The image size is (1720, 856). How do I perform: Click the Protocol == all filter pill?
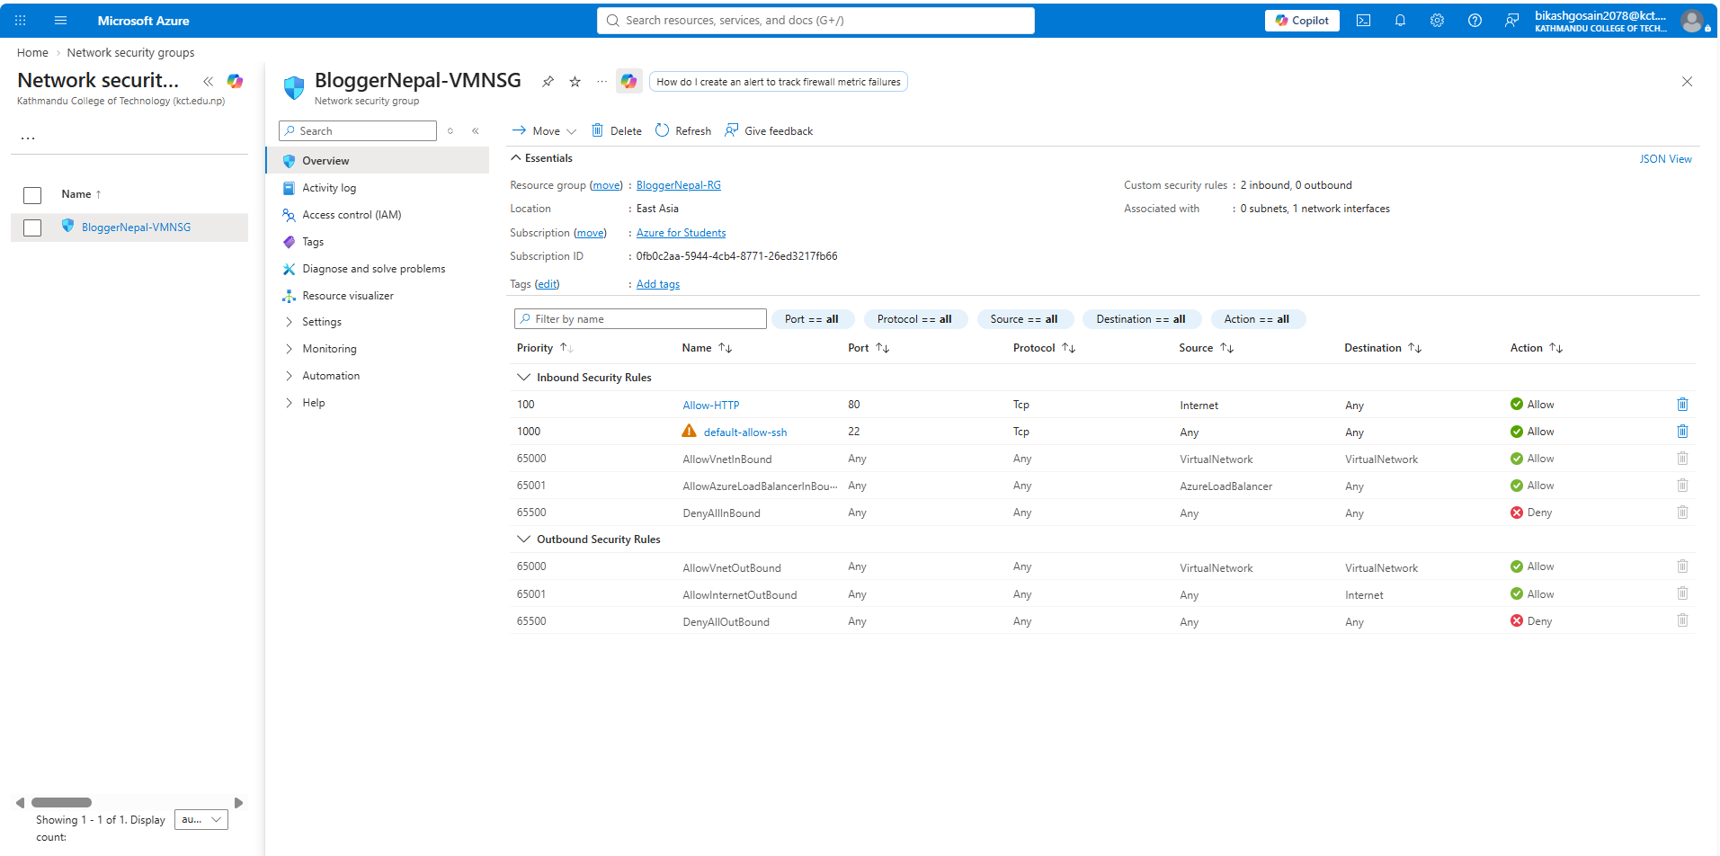[914, 319]
